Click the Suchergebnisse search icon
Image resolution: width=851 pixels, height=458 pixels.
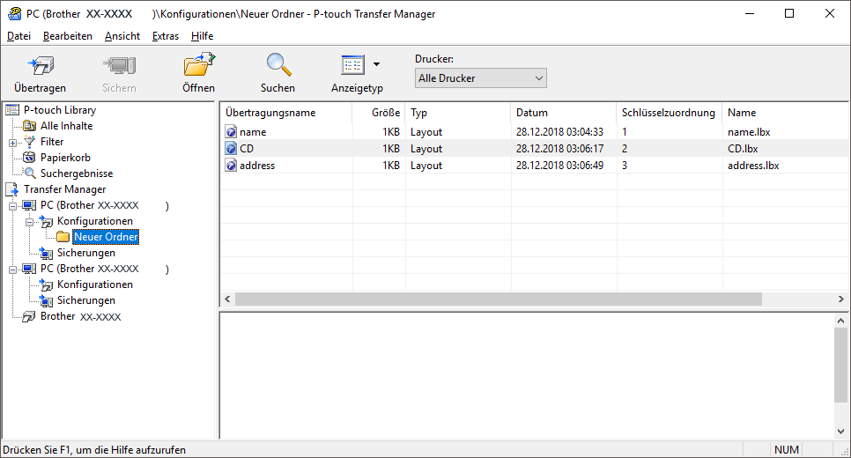(x=29, y=174)
